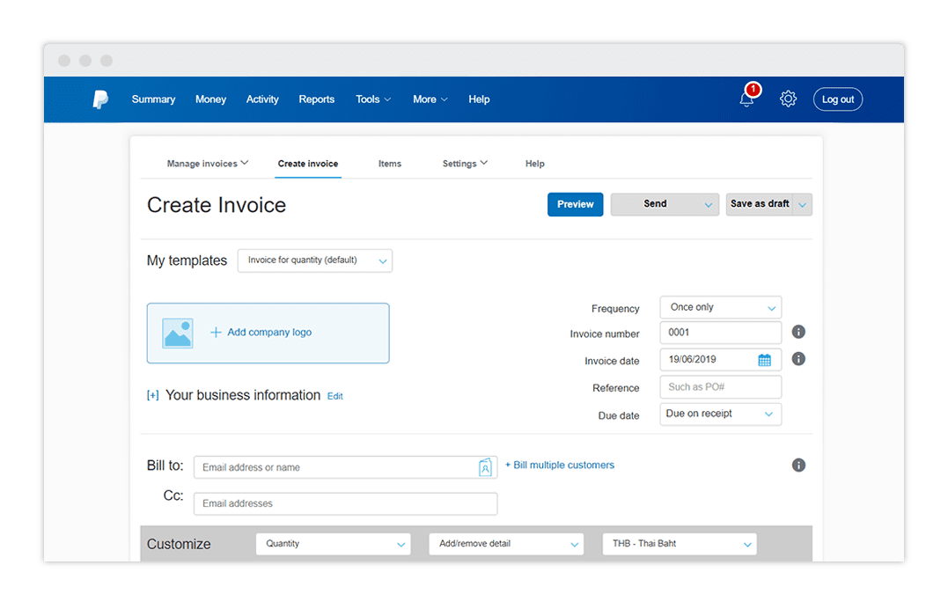Viewport: 948px width, 616px height.
Task: Open the My templates dropdown
Action: (314, 260)
